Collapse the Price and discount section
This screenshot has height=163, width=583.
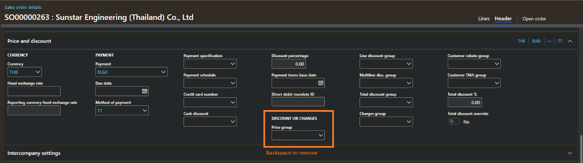pos(570,41)
